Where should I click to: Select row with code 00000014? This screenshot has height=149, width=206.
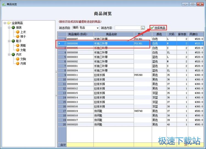(131, 97)
